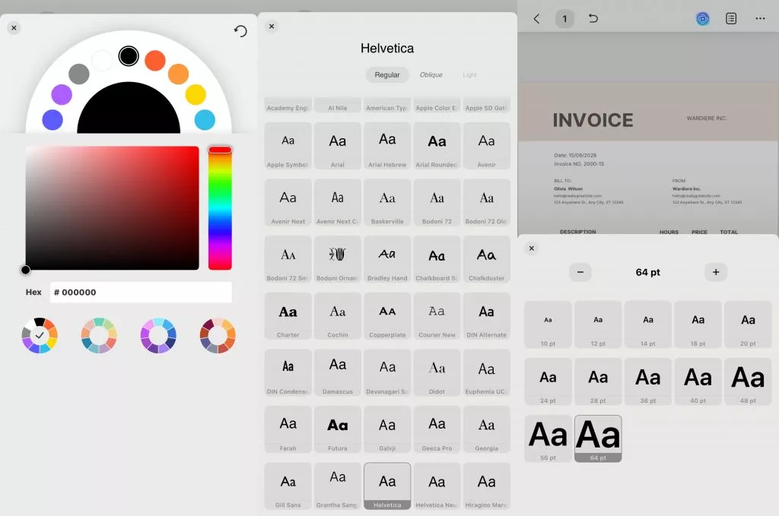Undo the last action in the editor toolbar

tap(593, 18)
